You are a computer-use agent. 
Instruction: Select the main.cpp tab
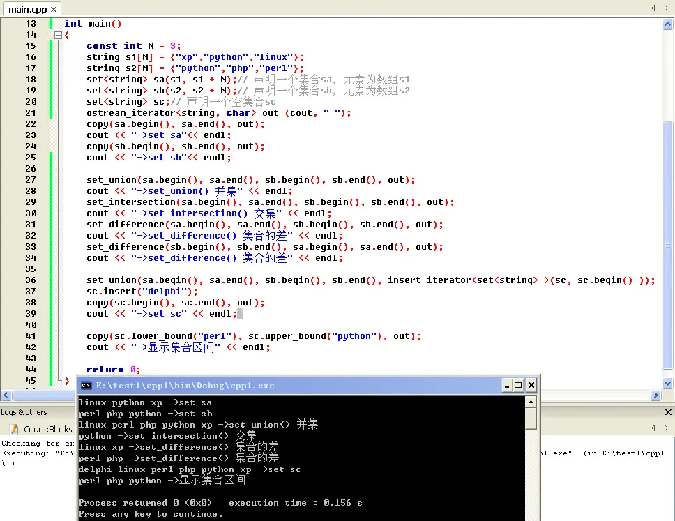click(x=28, y=9)
